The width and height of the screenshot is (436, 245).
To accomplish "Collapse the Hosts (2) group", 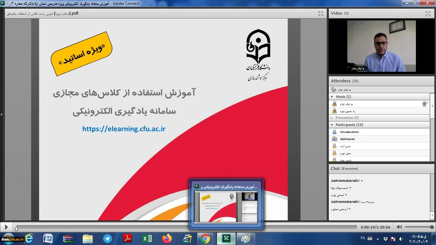I will pyautogui.click(x=332, y=97).
